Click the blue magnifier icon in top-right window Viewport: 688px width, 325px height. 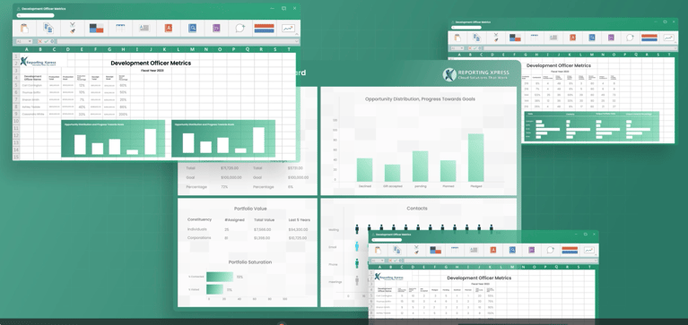(x=592, y=38)
